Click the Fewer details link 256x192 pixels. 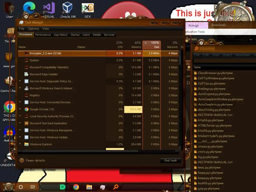tap(35, 160)
